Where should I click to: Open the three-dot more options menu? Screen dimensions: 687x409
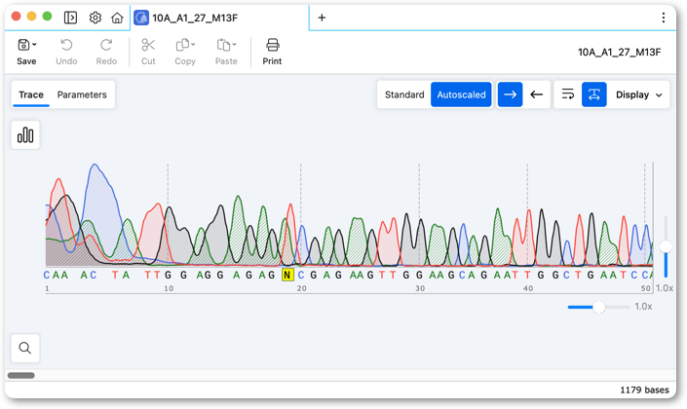click(664, 18)
